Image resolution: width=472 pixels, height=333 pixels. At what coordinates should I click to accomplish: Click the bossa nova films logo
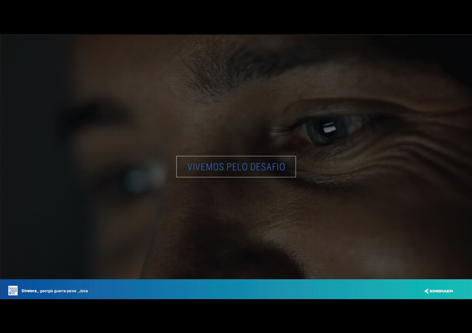pos(13,291)
